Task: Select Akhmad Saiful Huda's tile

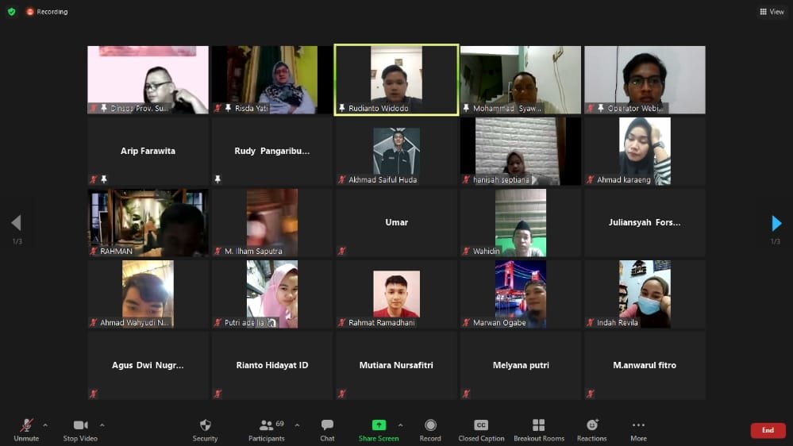Action: [397, 152]
